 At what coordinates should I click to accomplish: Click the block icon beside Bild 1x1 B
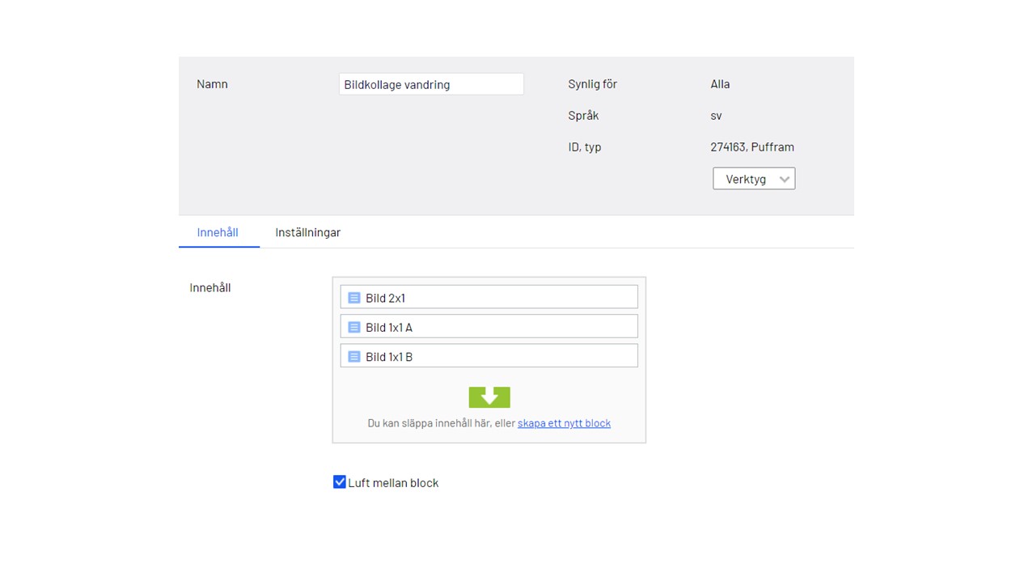[x=354, y=356]
